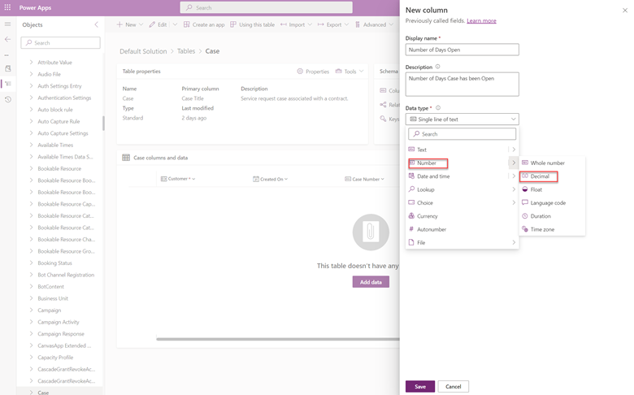Open the history icon in left rail

8,99
